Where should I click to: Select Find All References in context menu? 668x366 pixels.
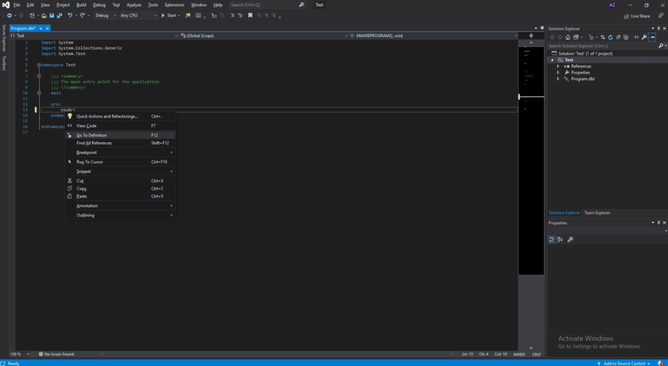pyautogui.click(x=94, y=143)
